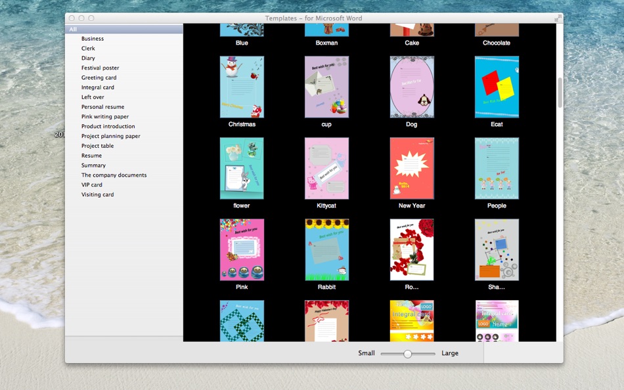Select Left over category
The width and height of the screenshot is (624, 390).
[93, 97]
